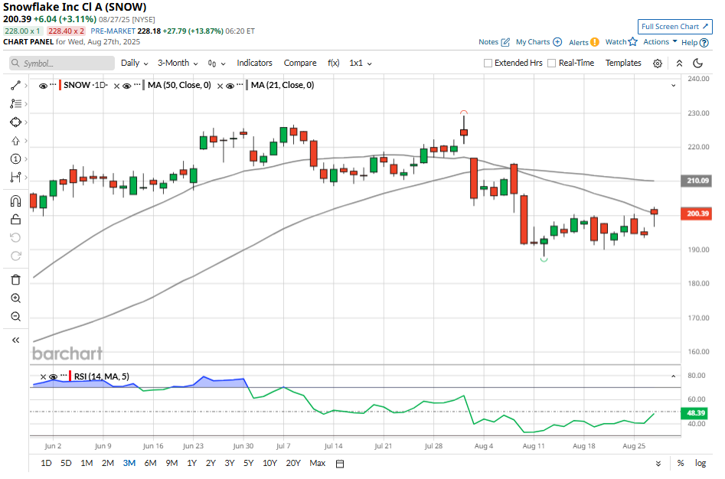Hide the RSI indicator
This screenshot has height=479, width=725.
point(53,377)
